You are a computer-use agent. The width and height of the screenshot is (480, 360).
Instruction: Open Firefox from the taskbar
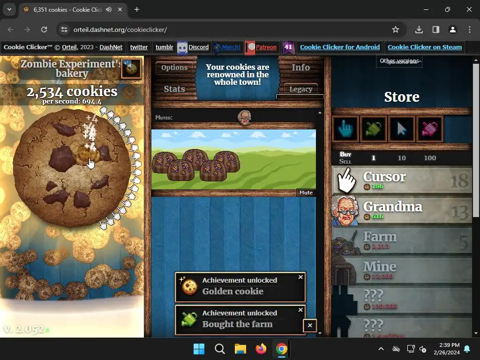point(261,349)
